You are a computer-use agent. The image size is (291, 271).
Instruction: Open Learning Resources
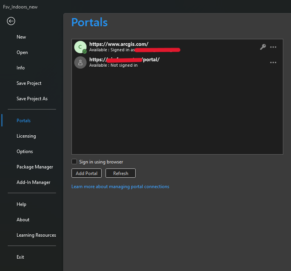36,235
